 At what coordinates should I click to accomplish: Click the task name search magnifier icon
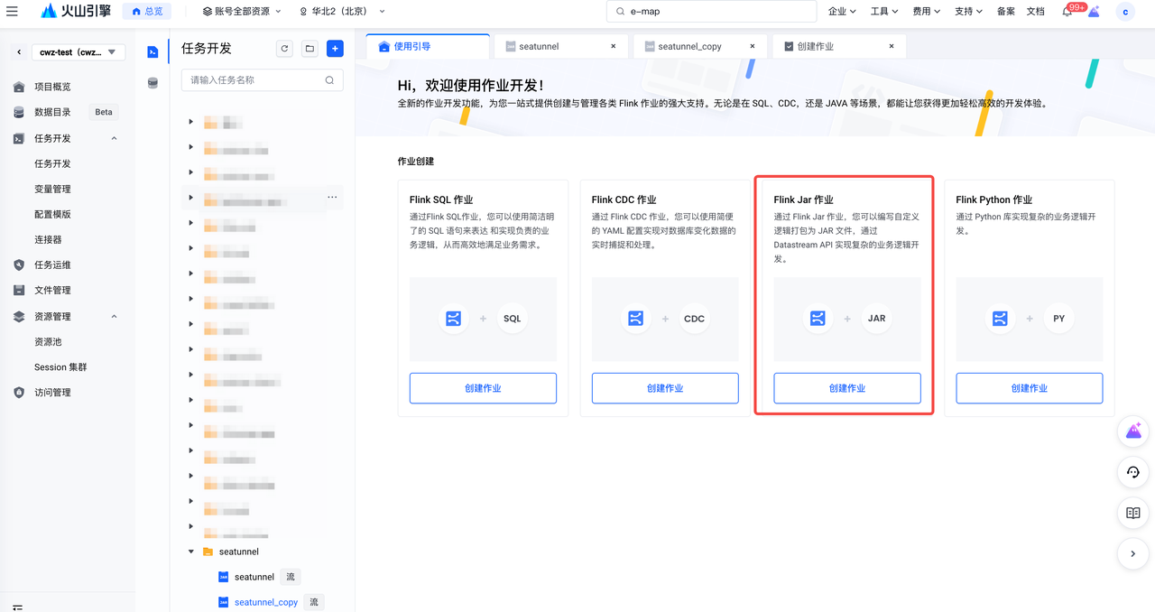coord(329,80)
